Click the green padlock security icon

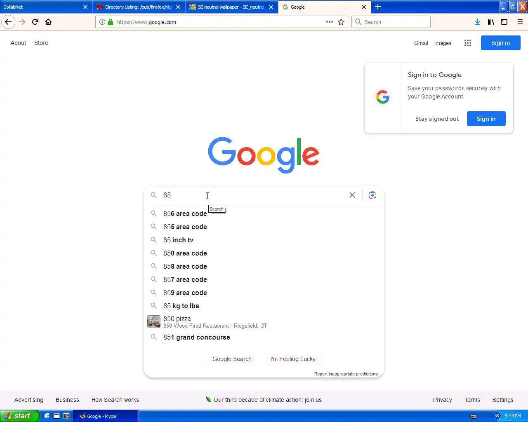click(x=111, y=22)
